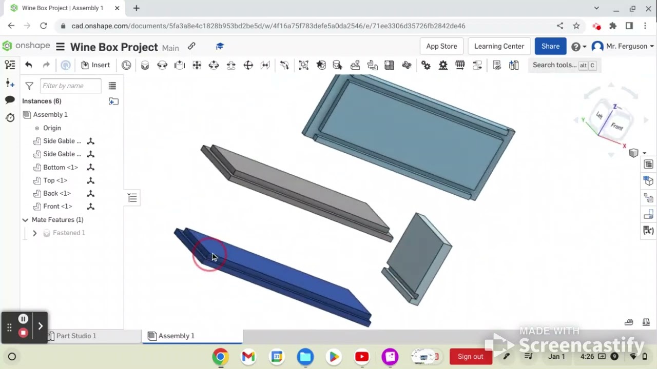Select Side Gable first instance in tree
The image size is (657, 369).
coord(62,141)
